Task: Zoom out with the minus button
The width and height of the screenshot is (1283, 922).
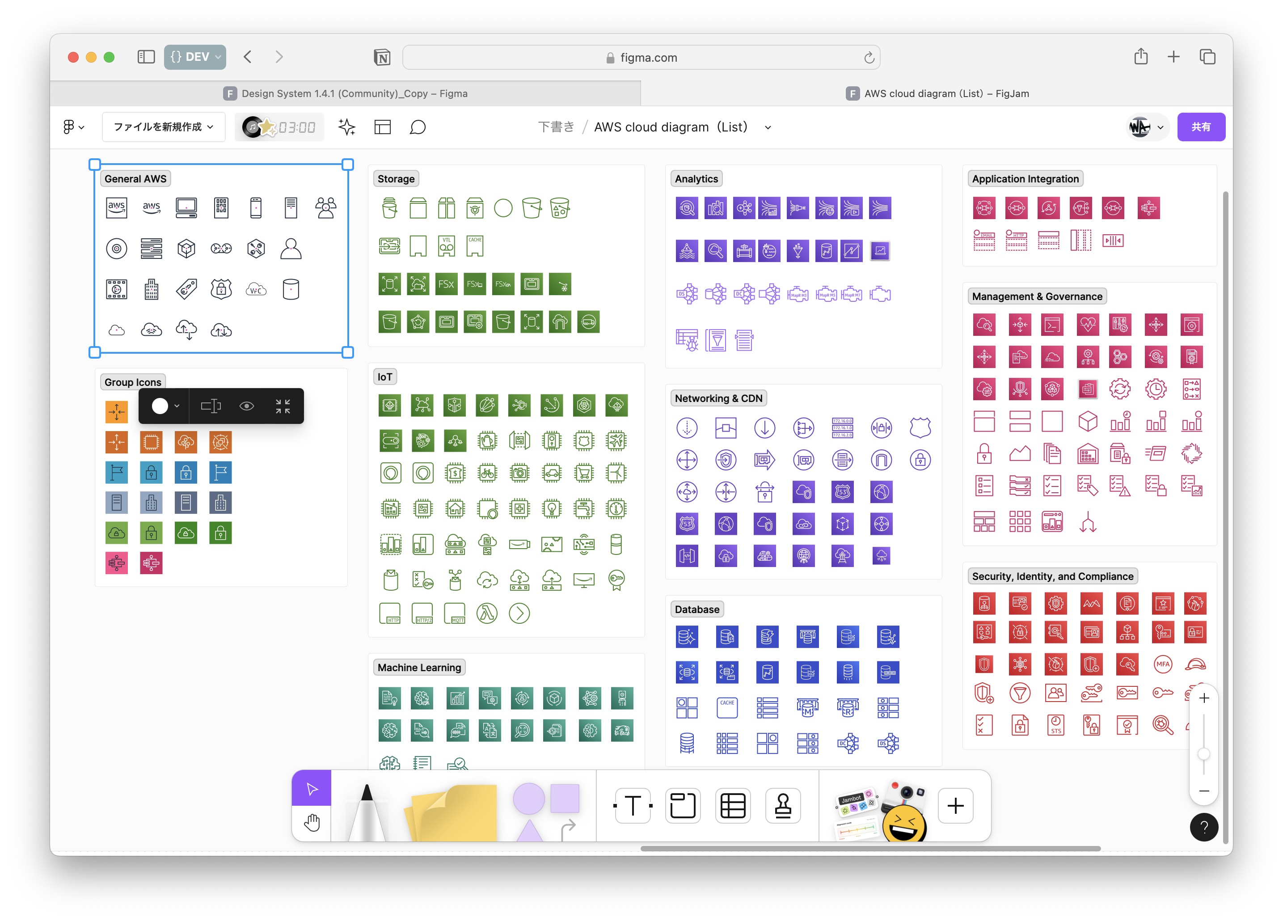Action: click(1204, 791)
